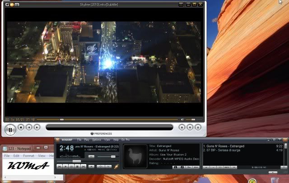This screenshot has width=289, height=183.
Task: Open GOM playlist round button
Action: pos(198,127)
